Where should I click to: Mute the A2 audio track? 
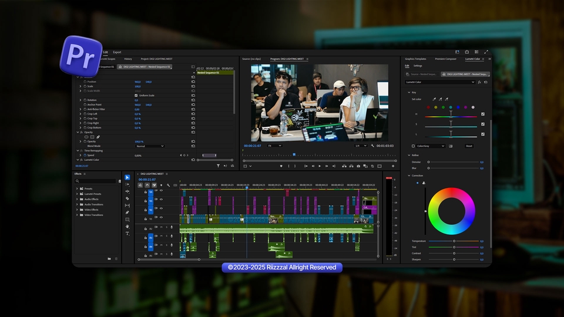(161, 227)
